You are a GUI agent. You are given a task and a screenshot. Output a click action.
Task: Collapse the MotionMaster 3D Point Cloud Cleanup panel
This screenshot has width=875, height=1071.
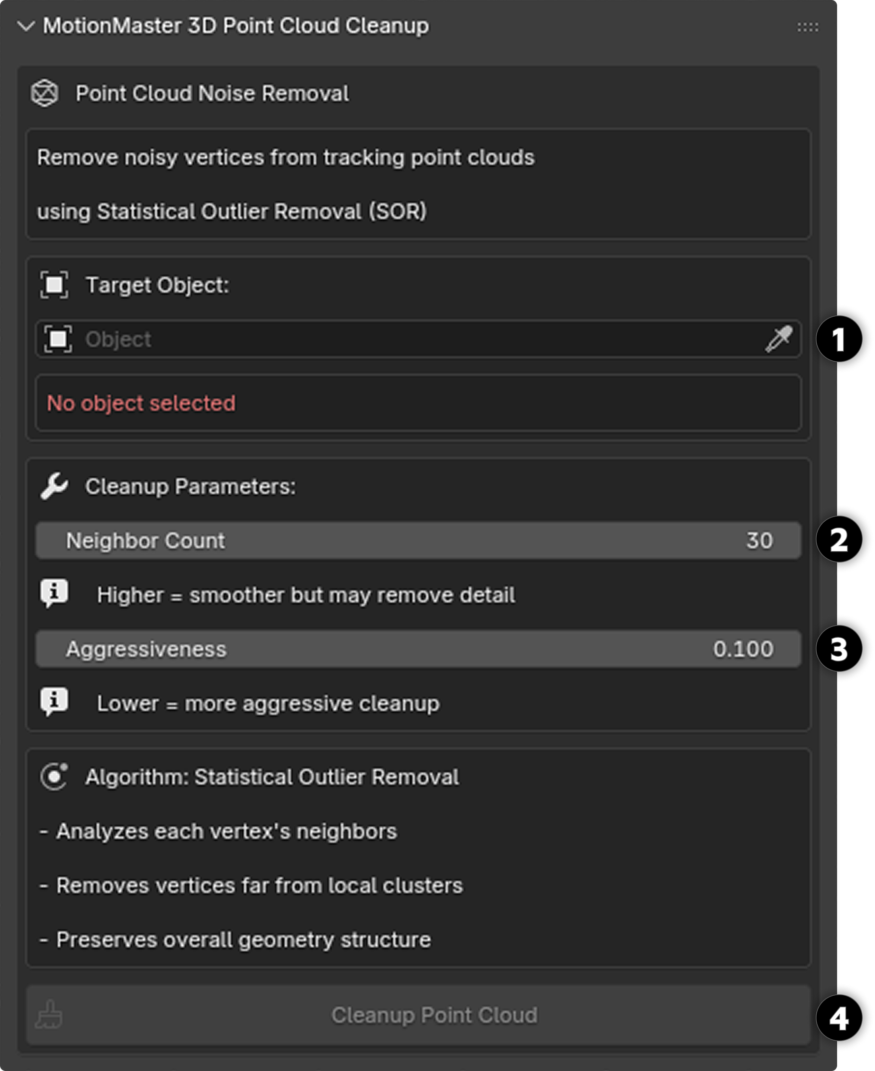(26, 26)
